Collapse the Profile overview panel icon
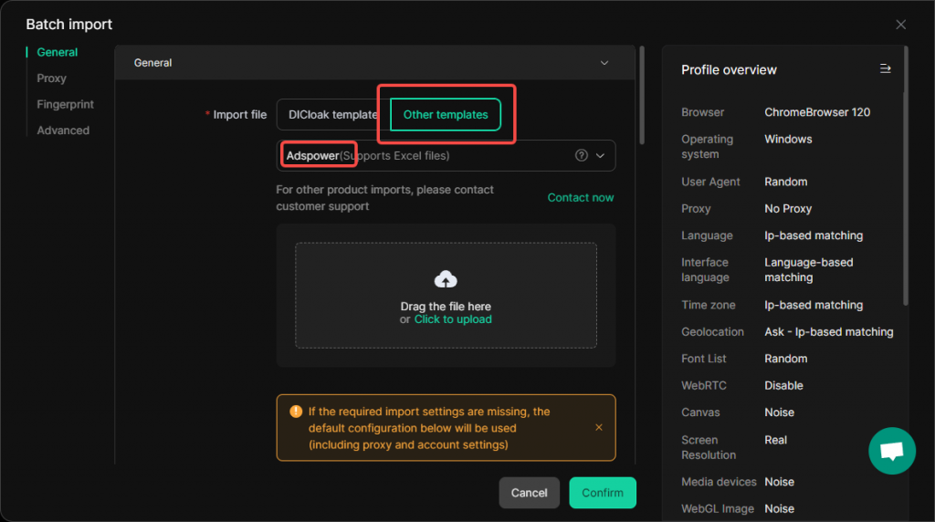Screen dimensions: 935x522 coord(886,68)
